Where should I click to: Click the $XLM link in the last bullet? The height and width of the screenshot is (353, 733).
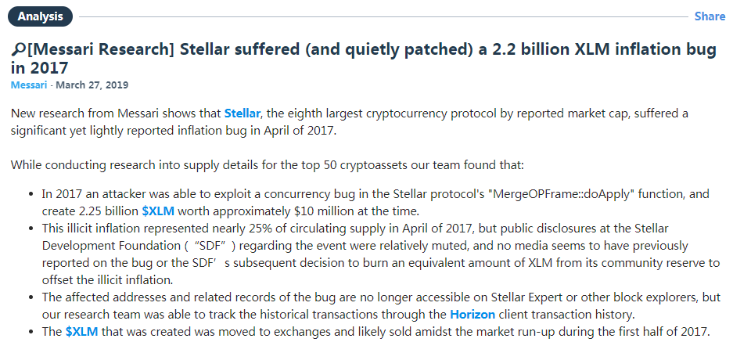pyautogui.click(x=82, y=332)
